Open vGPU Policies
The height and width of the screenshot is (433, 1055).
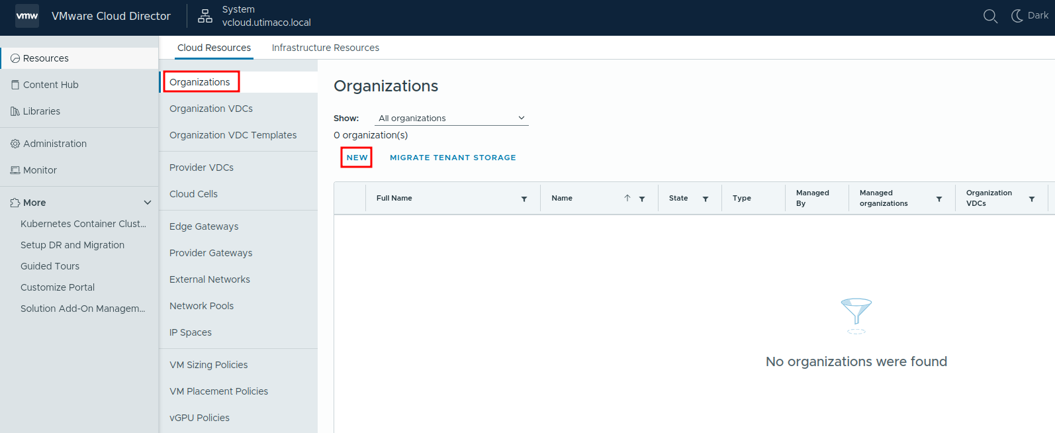pos(199,418)
